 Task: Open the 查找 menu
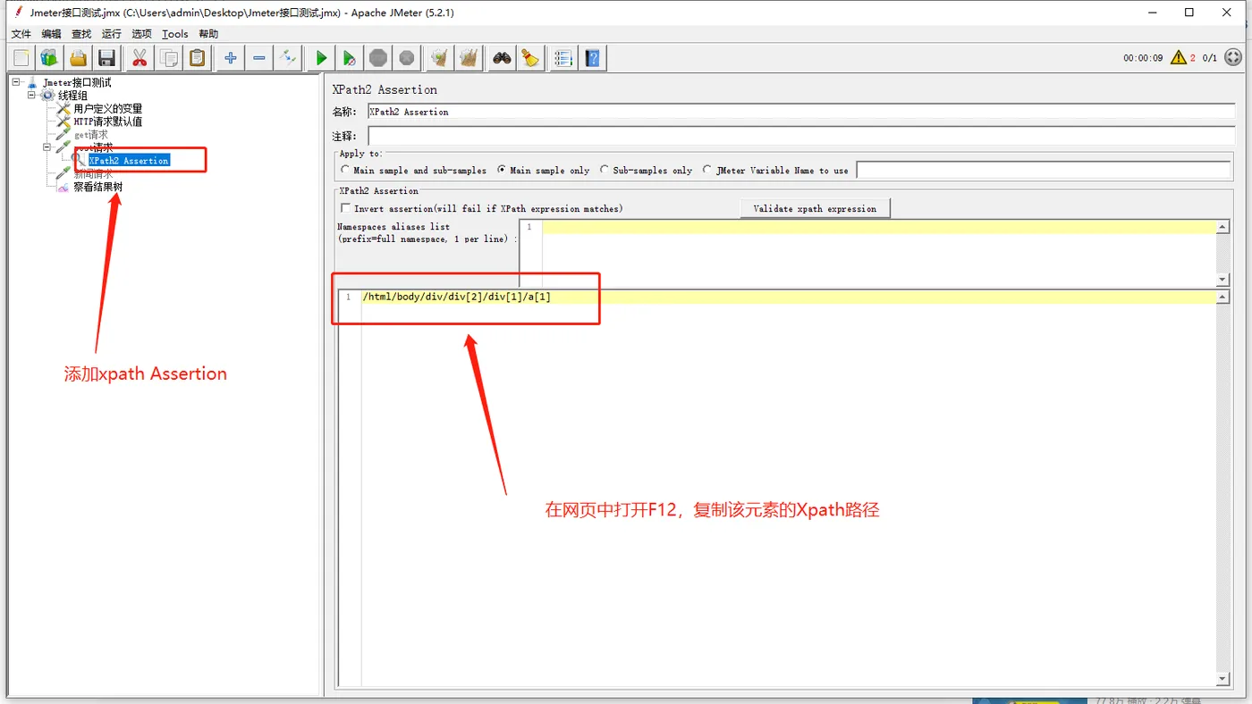pyautogui.click(x=81, y=34)
